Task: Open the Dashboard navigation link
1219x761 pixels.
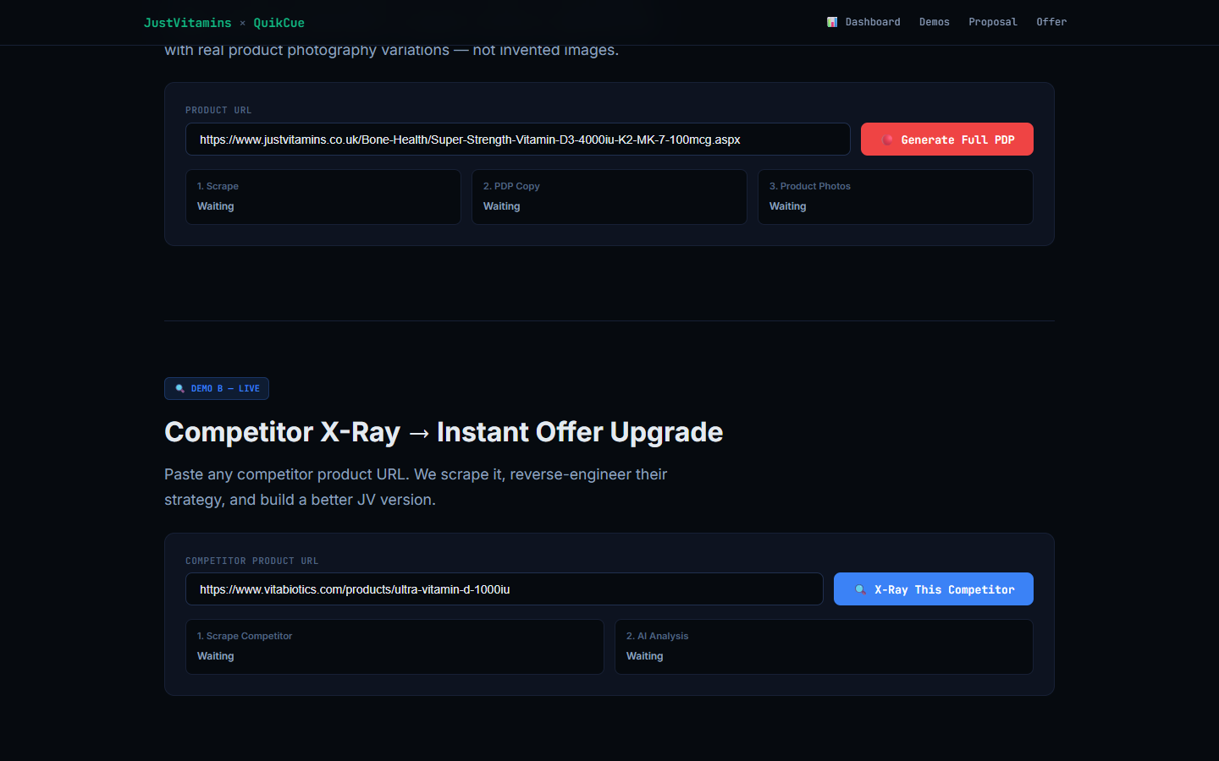Action: pyautogui.click(x=872, y=22)
